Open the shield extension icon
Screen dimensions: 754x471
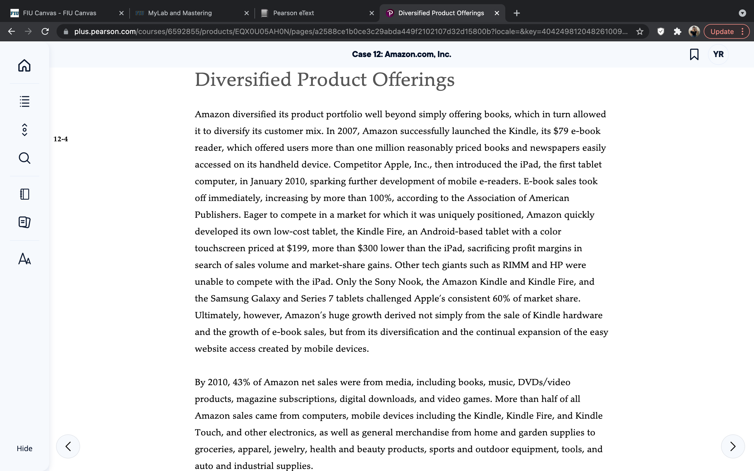coord(661,31)
